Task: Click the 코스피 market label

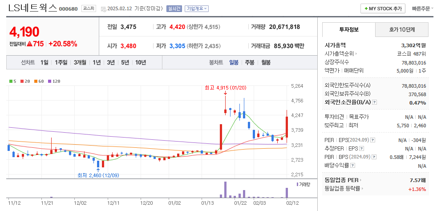Action: tap(89, 8)
